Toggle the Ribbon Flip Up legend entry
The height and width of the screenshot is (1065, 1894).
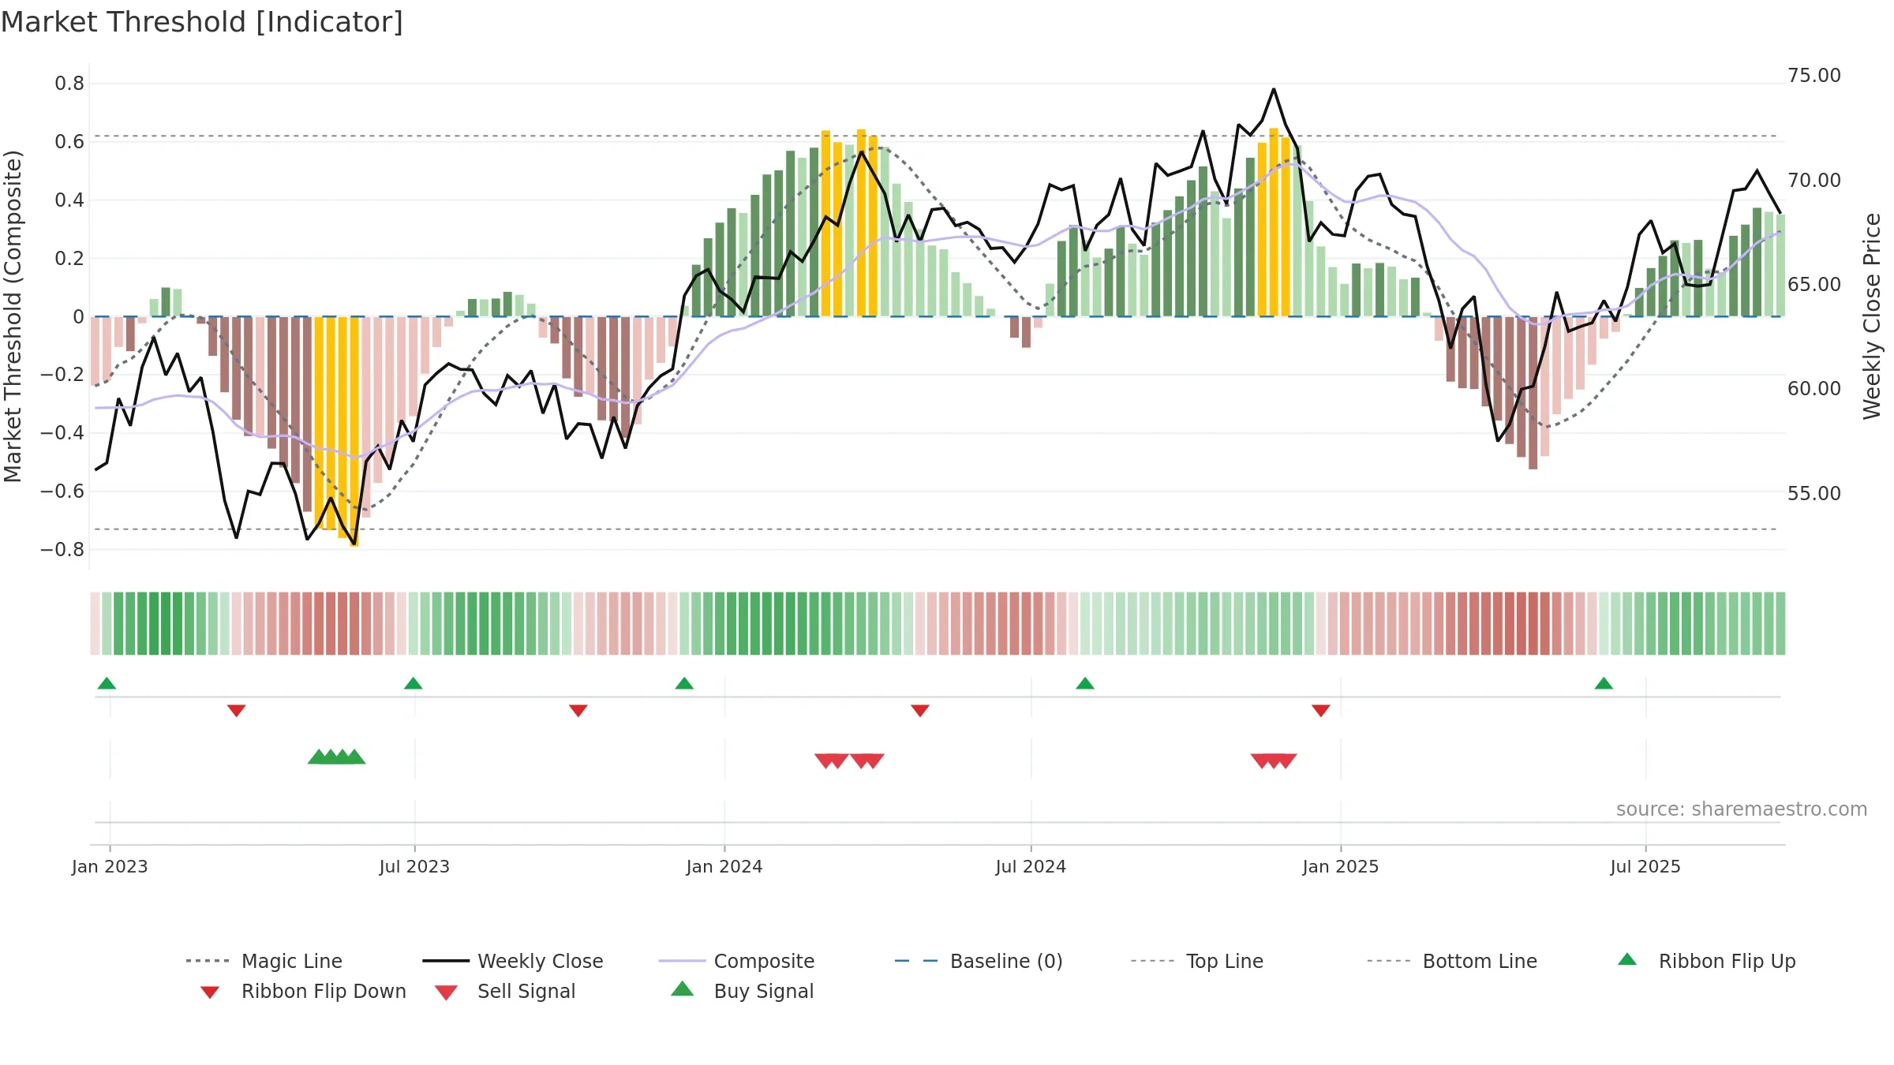(1707, 961)
